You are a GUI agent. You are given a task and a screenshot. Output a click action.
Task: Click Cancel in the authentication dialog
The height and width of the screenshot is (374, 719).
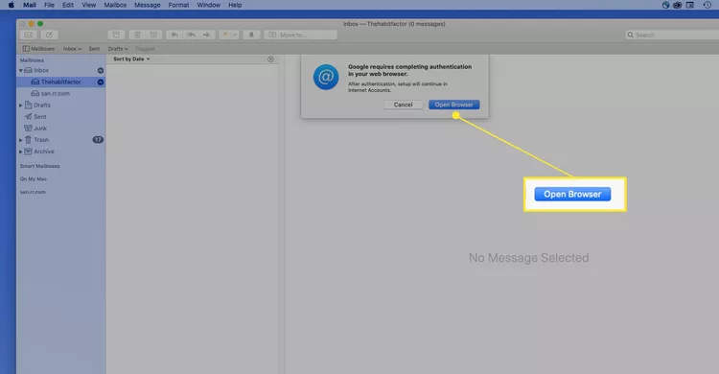403,105
